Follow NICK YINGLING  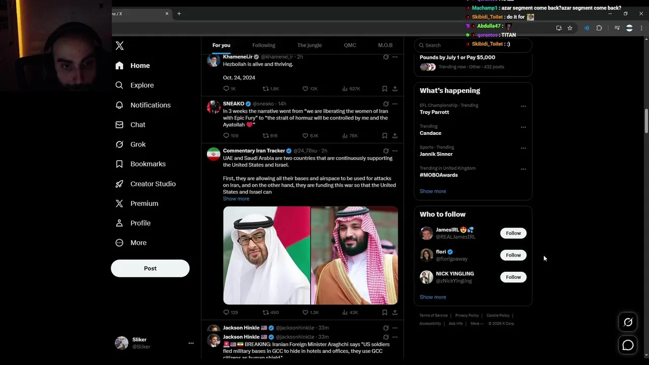513,277
